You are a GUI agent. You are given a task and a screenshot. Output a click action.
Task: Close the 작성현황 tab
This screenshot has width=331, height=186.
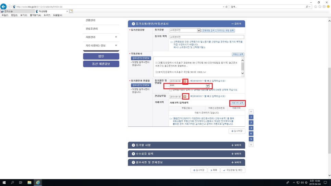click(x=67, y=11)
